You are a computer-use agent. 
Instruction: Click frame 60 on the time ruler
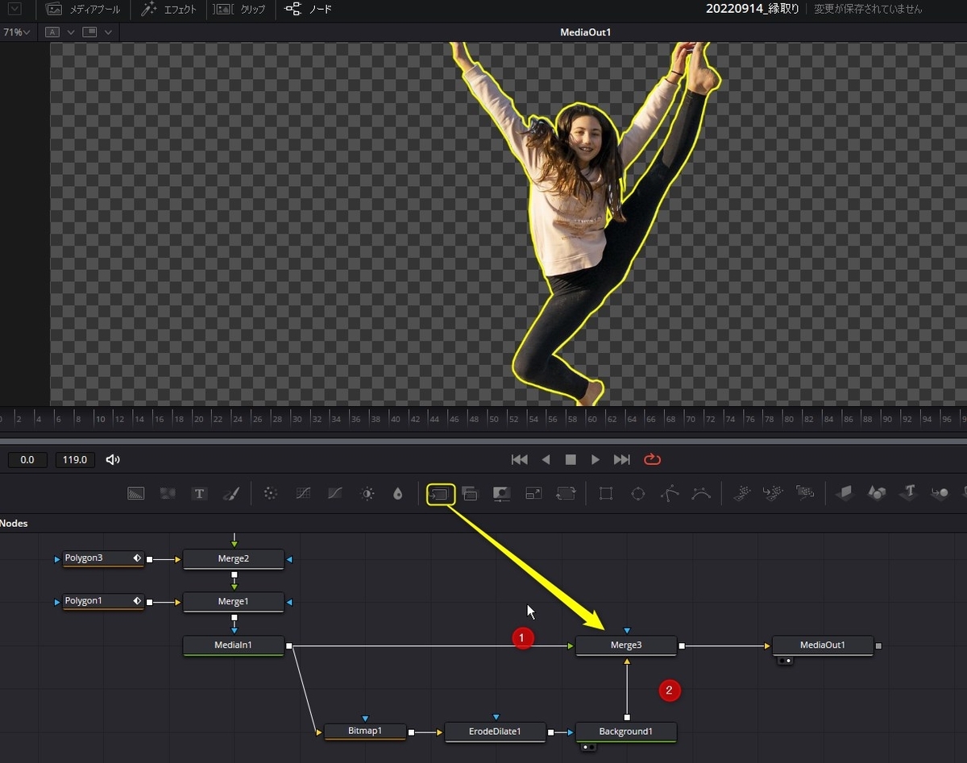click(591, 419)
